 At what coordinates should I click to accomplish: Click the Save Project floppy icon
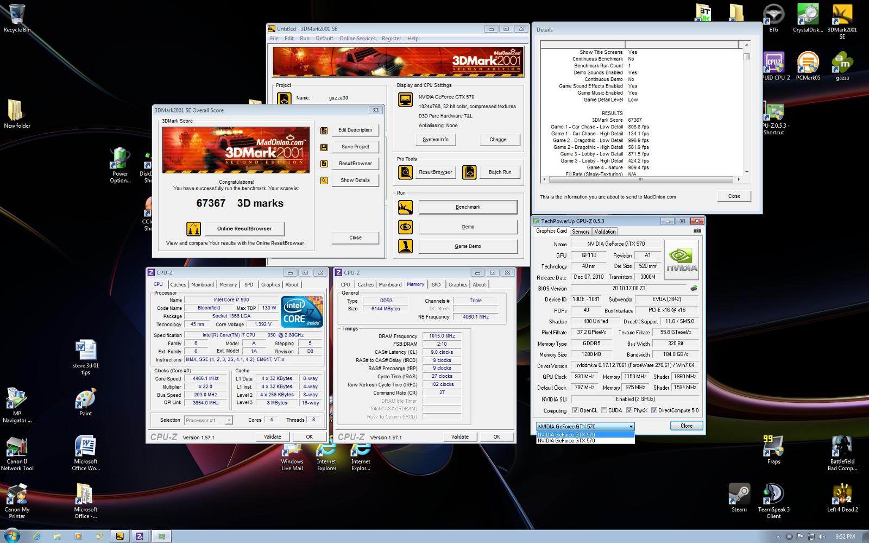point(324,147)
